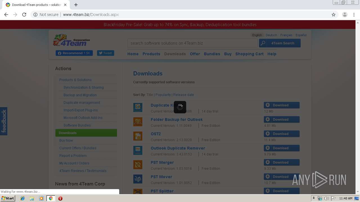The image size is (360, 202).
Task: Click the Folder Backup for Outlook icon
Action: pos(138,121)
